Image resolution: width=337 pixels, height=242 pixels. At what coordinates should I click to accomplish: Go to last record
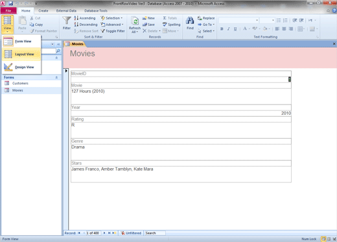(110, 233)
